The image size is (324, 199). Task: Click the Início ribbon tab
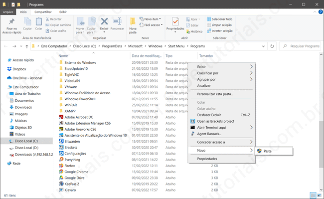[23, 12]
